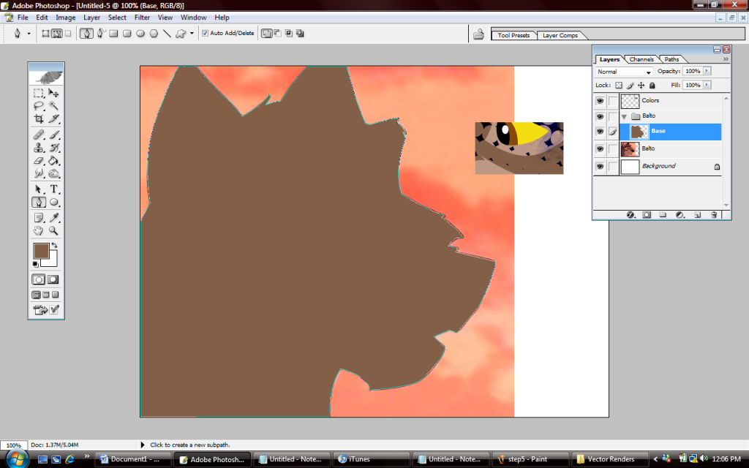Select the Magic Wand tool
The height and width of the screenshot is (468, 749).
click(x=54, y=106)
